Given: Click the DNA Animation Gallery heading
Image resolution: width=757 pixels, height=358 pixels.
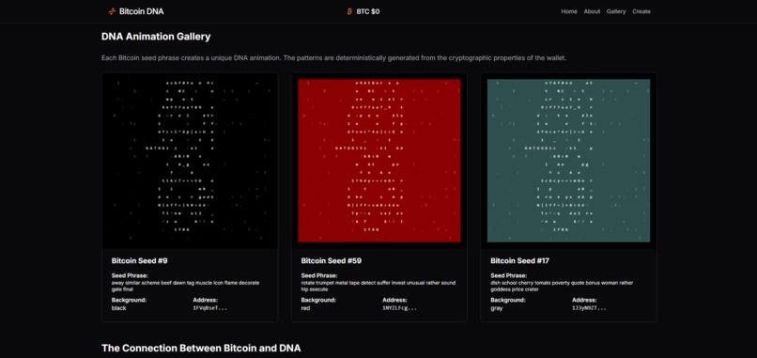Looking at the screenshot, I should [156, 37].
